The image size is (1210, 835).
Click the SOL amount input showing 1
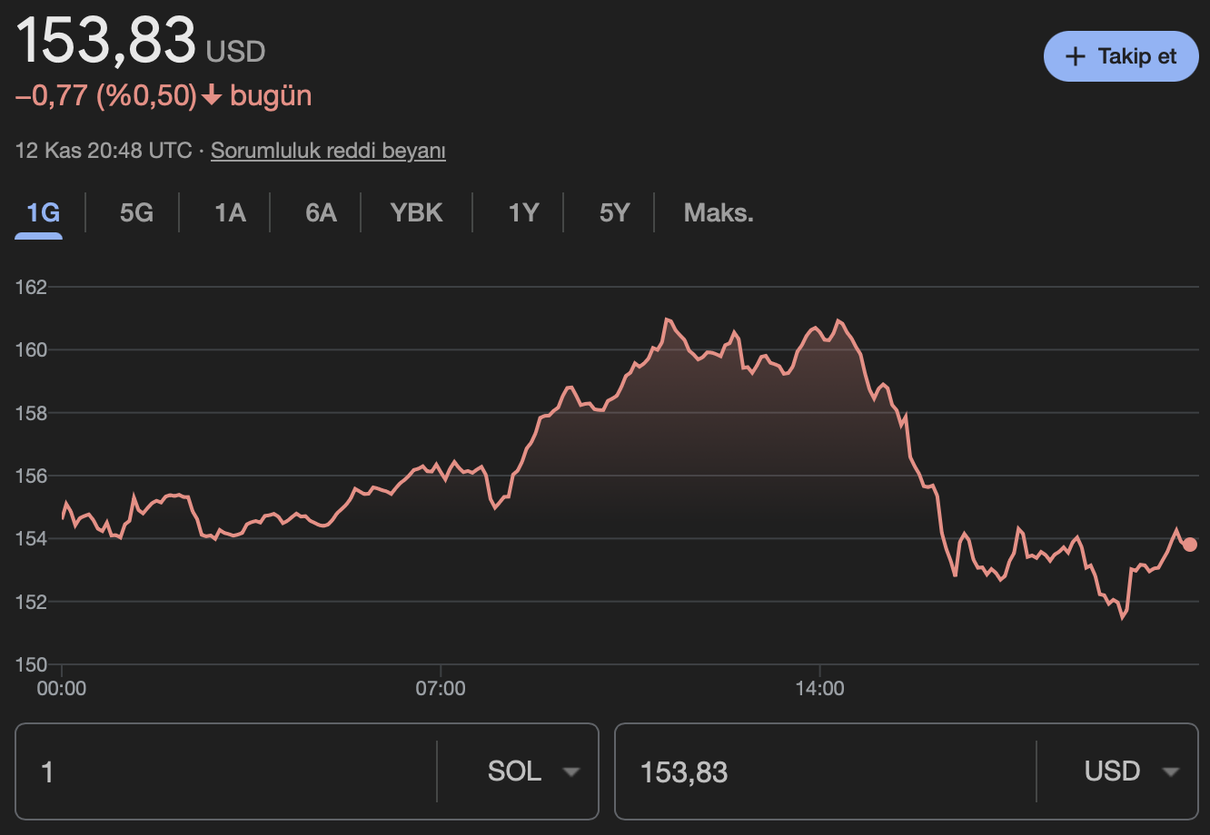(227, 771)
